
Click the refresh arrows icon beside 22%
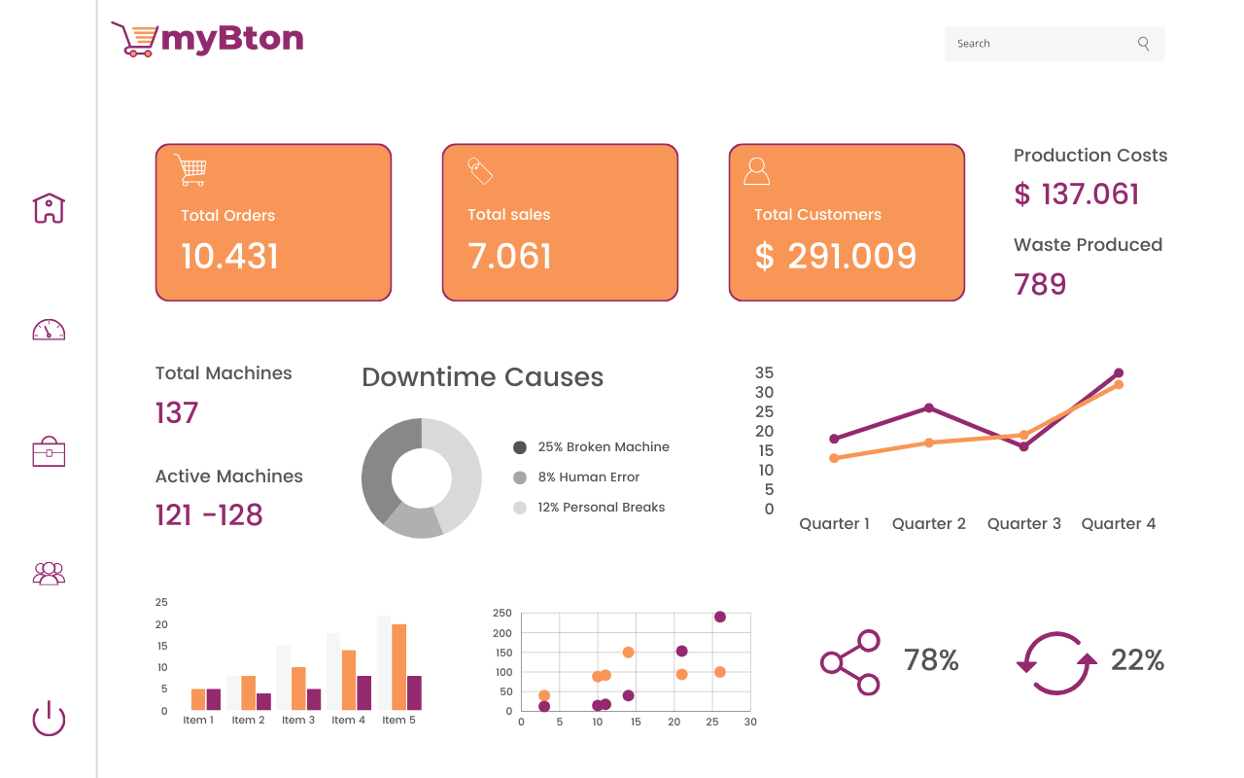(1056, 663)
